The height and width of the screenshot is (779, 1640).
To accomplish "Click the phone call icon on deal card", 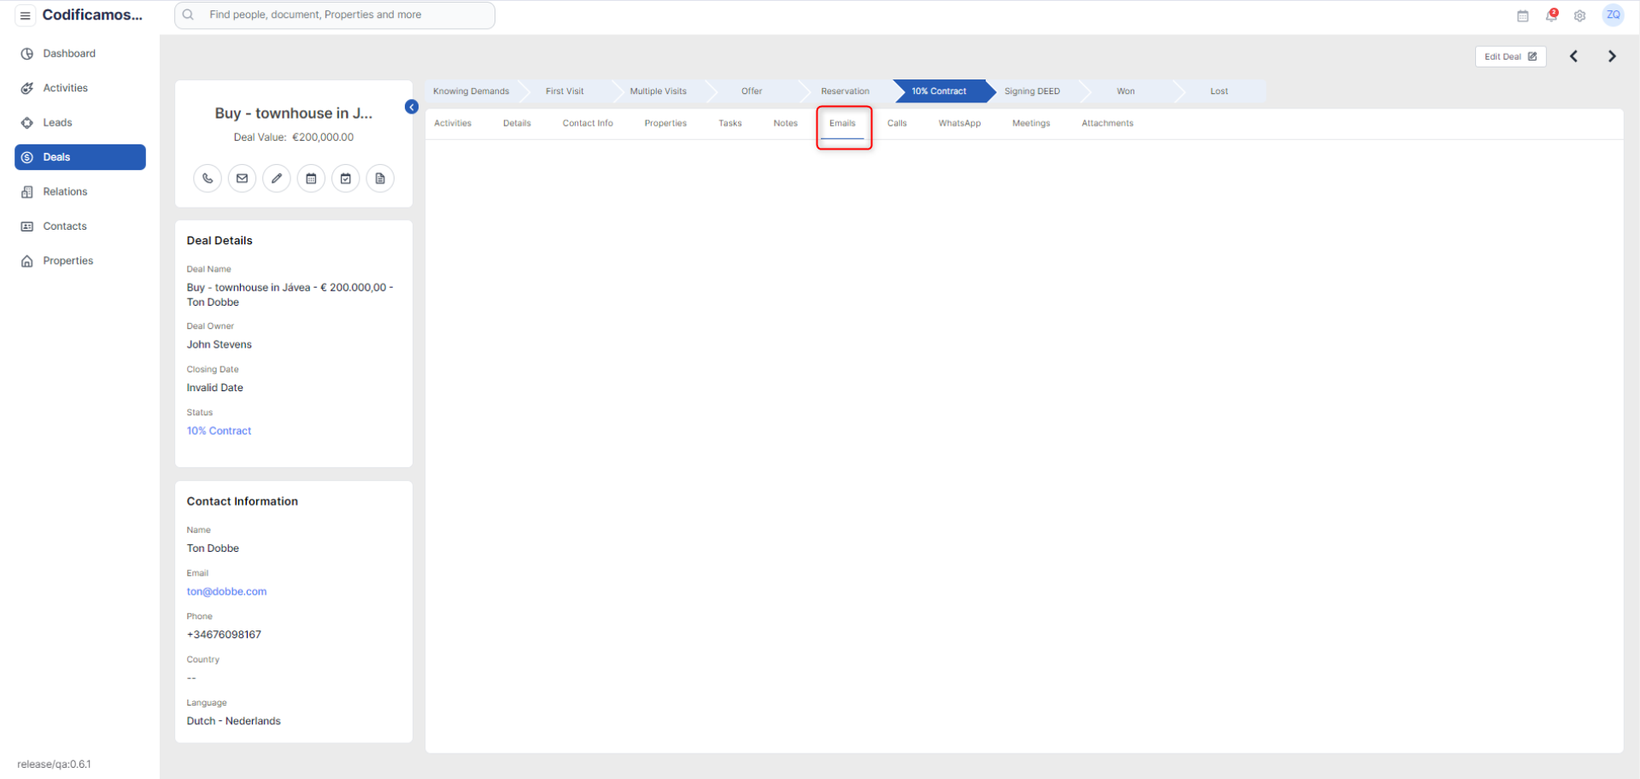I will 208,179.
